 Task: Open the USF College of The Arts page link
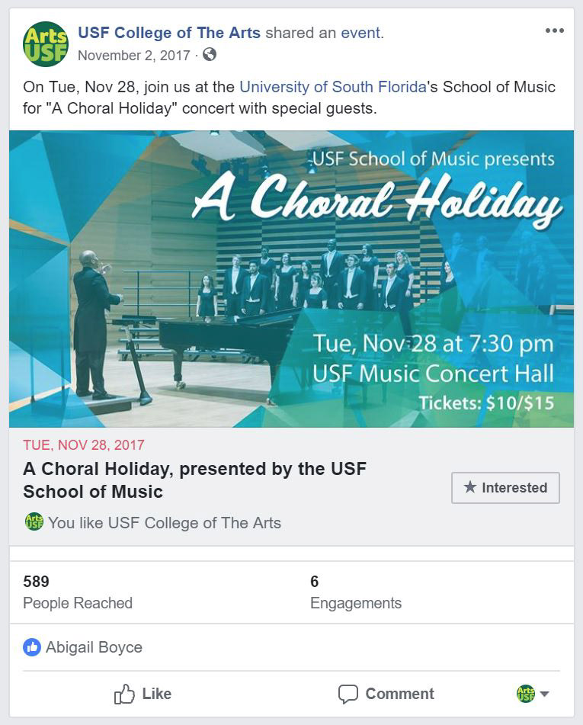169,33
